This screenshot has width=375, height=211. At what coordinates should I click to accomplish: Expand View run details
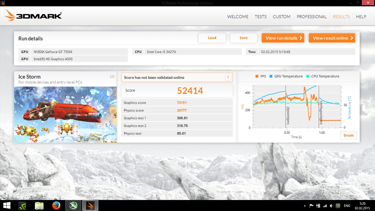[x=283, y=38]
